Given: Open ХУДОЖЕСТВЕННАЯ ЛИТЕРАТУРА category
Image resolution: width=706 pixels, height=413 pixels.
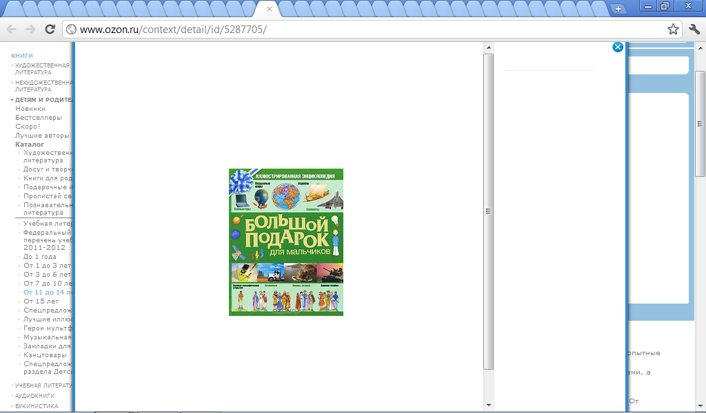Looking at the screenshot, I should [42, 69].
